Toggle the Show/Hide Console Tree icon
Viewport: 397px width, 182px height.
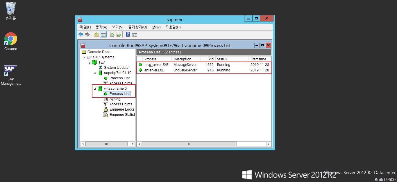(x=103, y=35)
